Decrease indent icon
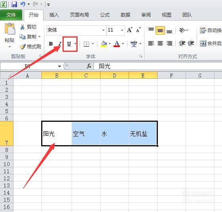The image size is (222, 212). (x=182, y=43)
